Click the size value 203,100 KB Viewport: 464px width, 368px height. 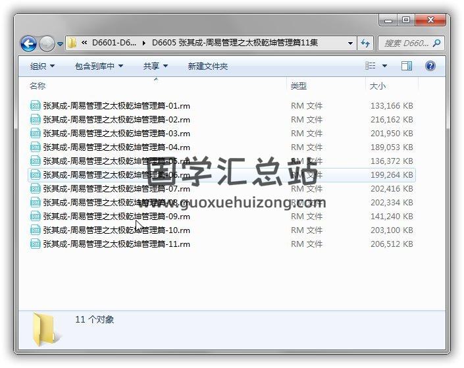[x=392, y=230]
